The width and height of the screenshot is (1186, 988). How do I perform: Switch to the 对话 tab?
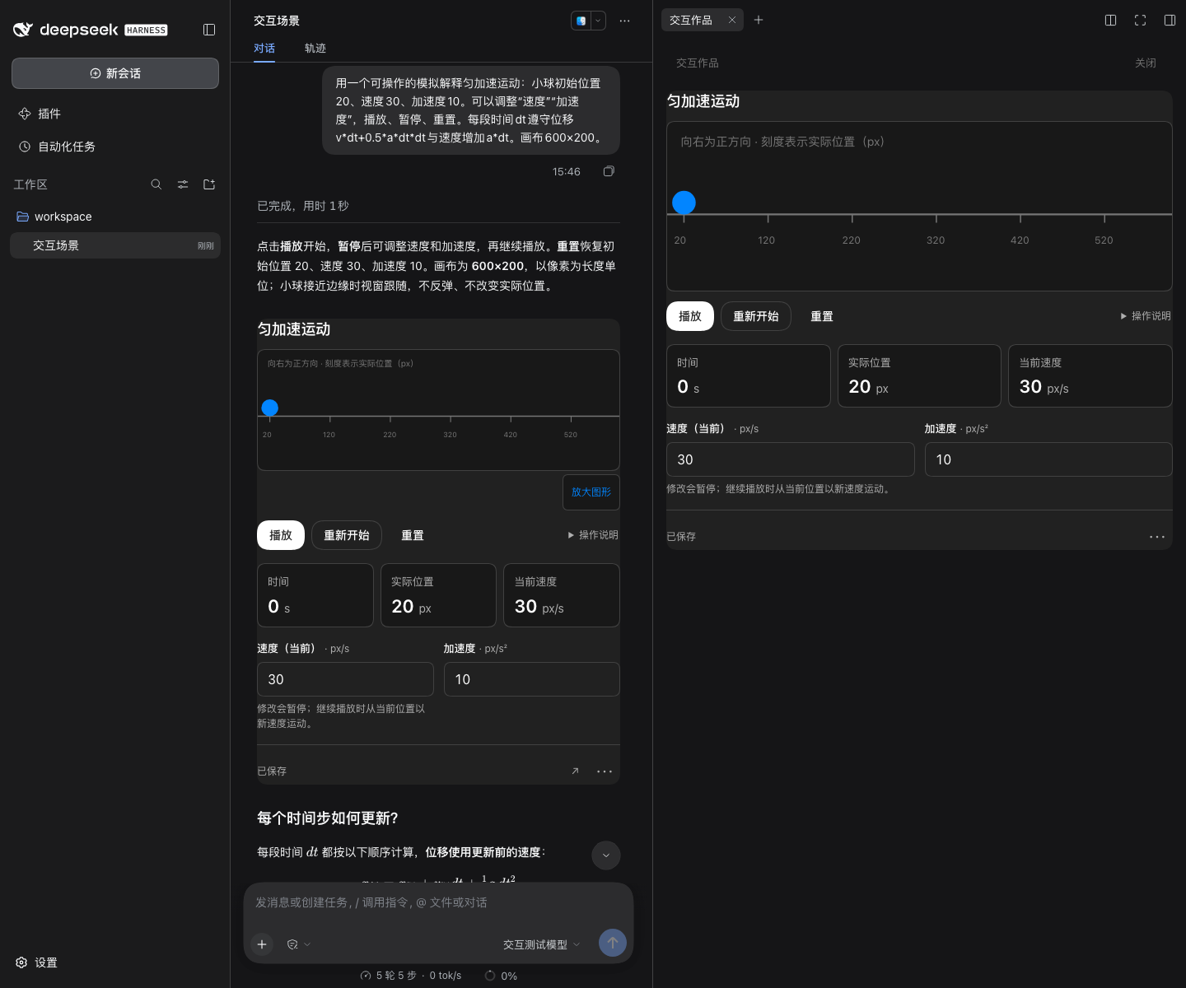[264, 49]
